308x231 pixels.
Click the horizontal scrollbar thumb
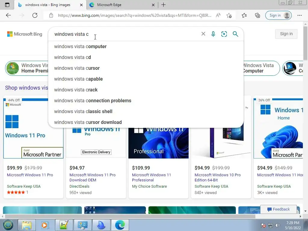click(130, 217)
